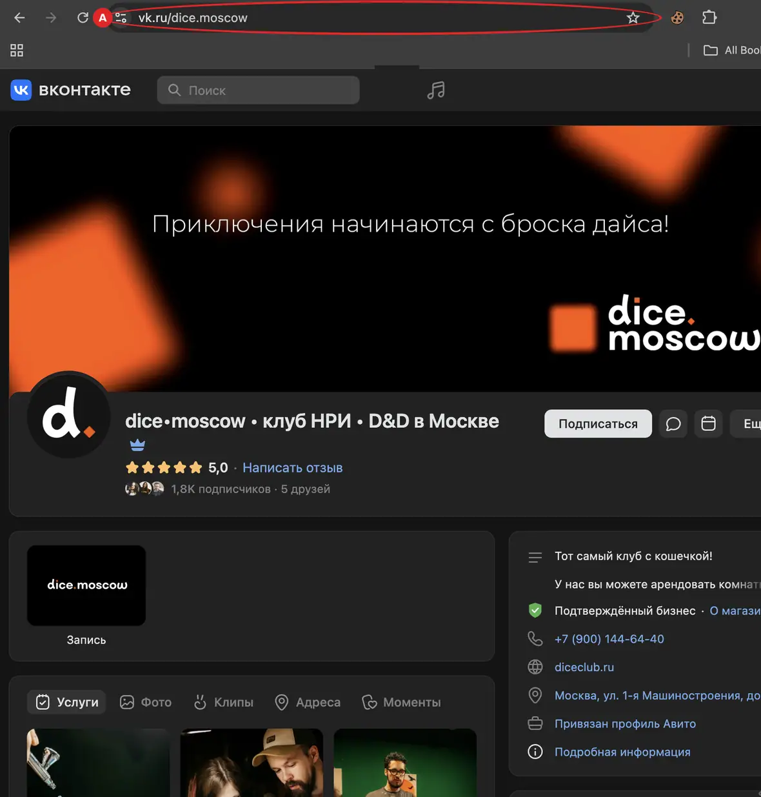The width and height of the screenshot is (761, 797).
Task: Click the text Тот самый клуб с кошечкой!
Action: pyautogui.click(x=633, y=556)
